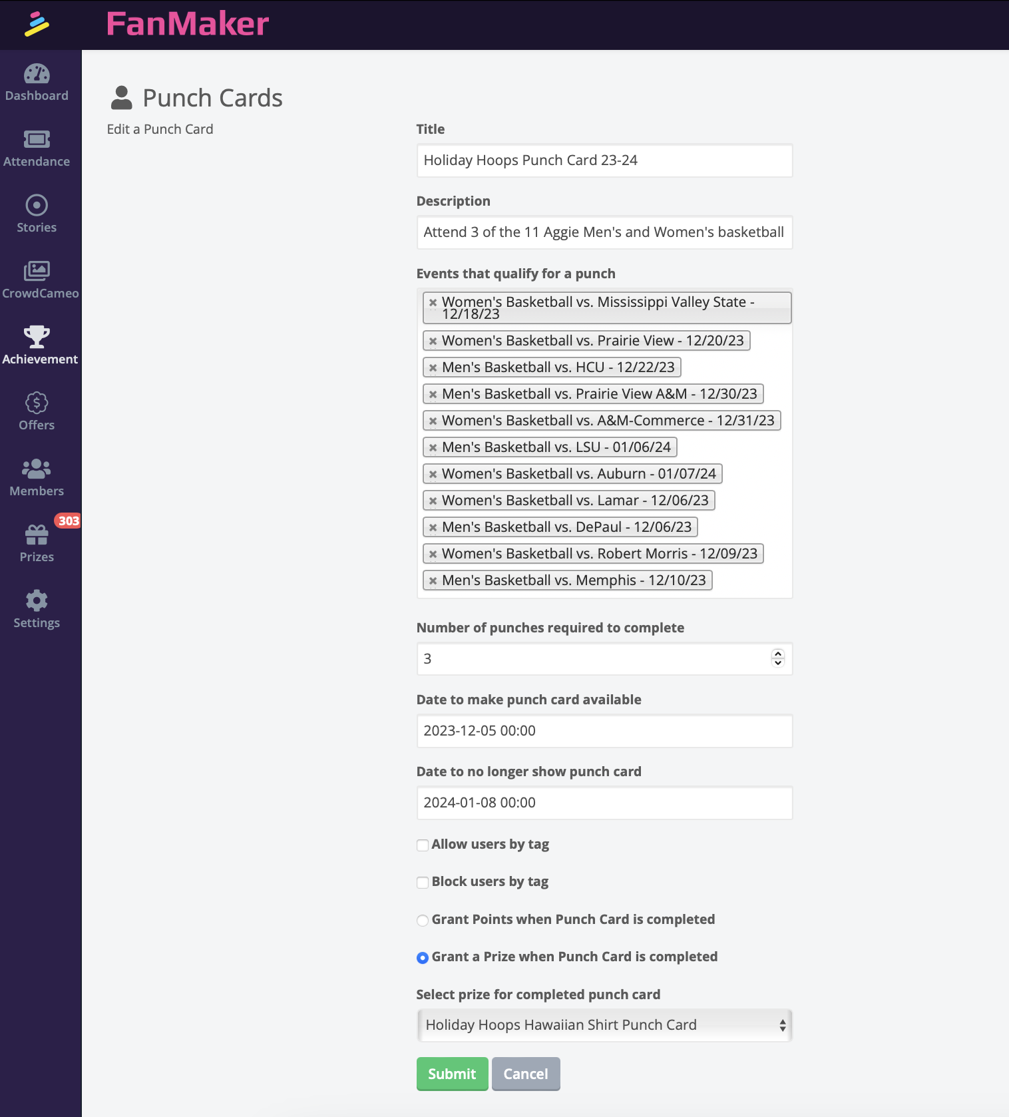1009x1117 pixels.
Task: Check the Block users by tag box
Action: [x=423, y=883]
